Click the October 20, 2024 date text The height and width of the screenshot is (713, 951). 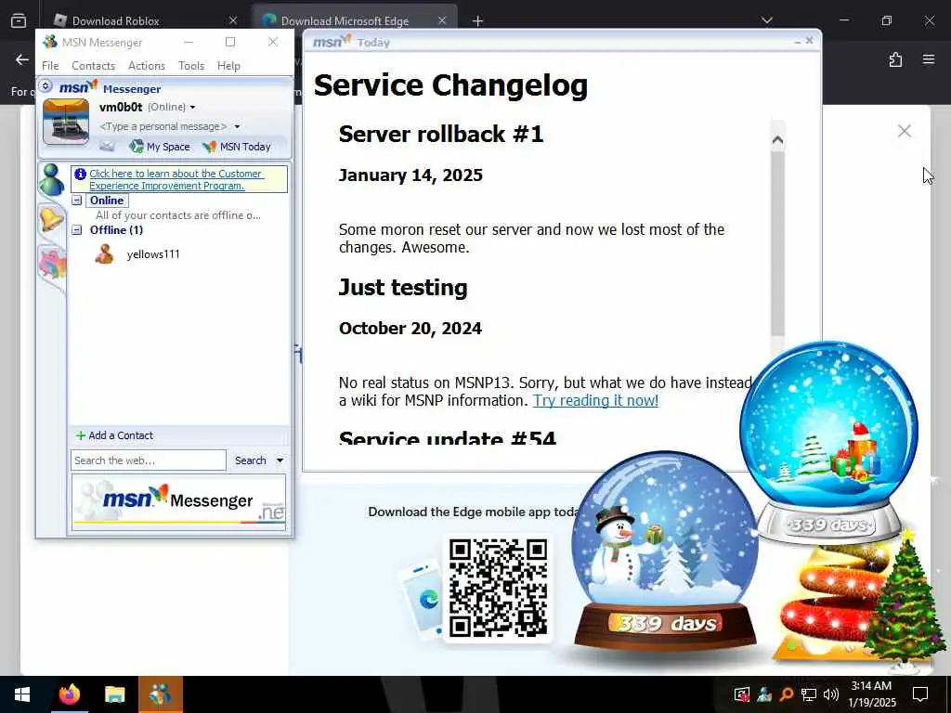(410, 328)
